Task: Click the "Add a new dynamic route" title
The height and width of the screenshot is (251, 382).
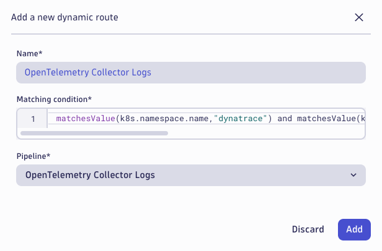Action: click(64, 17)
